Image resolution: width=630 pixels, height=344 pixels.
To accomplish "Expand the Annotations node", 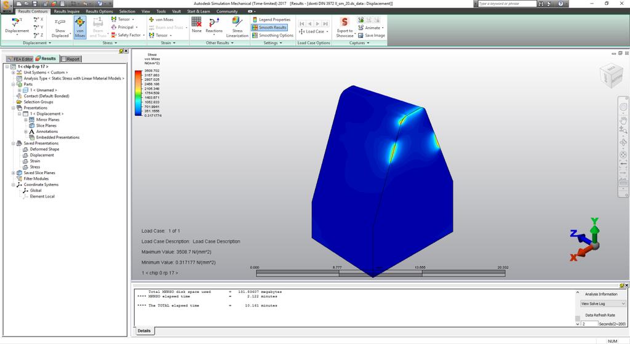I will (26, 132).
